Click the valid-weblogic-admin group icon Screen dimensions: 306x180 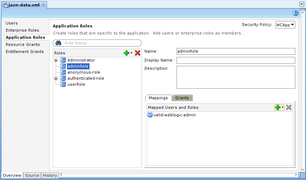pos(150,115)
